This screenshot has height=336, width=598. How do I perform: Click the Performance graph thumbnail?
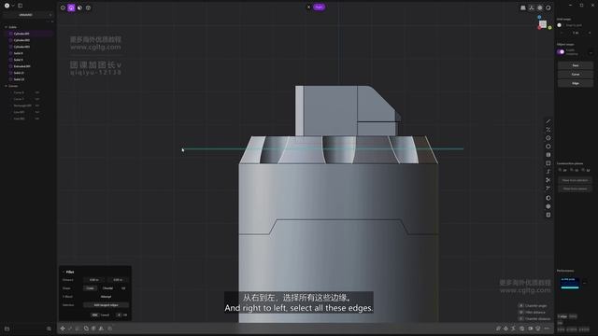[x=570, y=283]
